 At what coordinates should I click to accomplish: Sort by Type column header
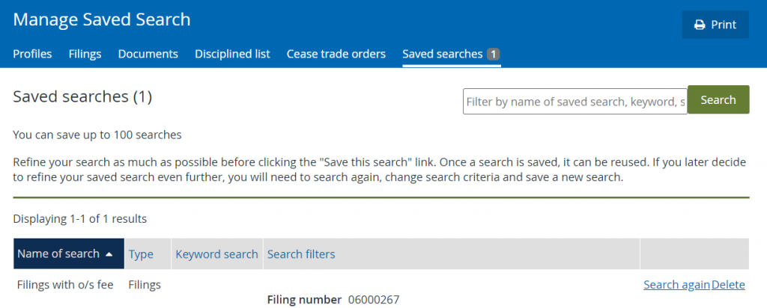(141, 254)
